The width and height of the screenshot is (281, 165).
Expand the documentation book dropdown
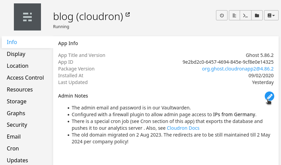tap(271, 15)
